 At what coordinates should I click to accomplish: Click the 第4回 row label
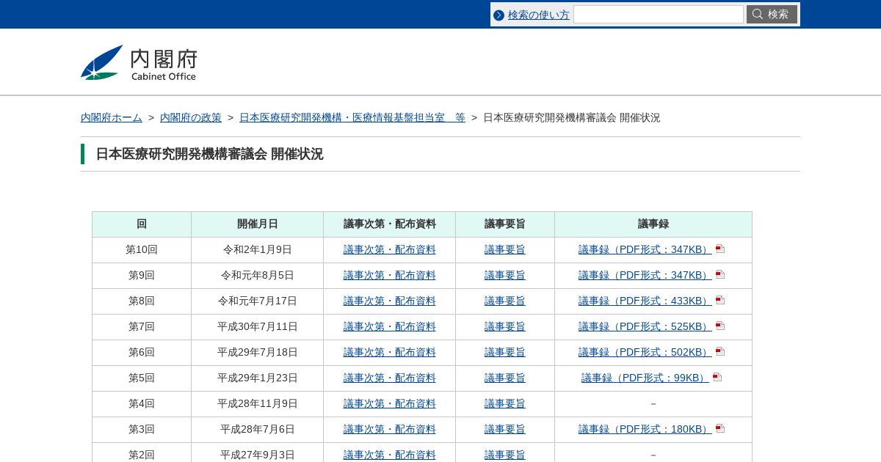pyautogui.click(x=142, y=403)
